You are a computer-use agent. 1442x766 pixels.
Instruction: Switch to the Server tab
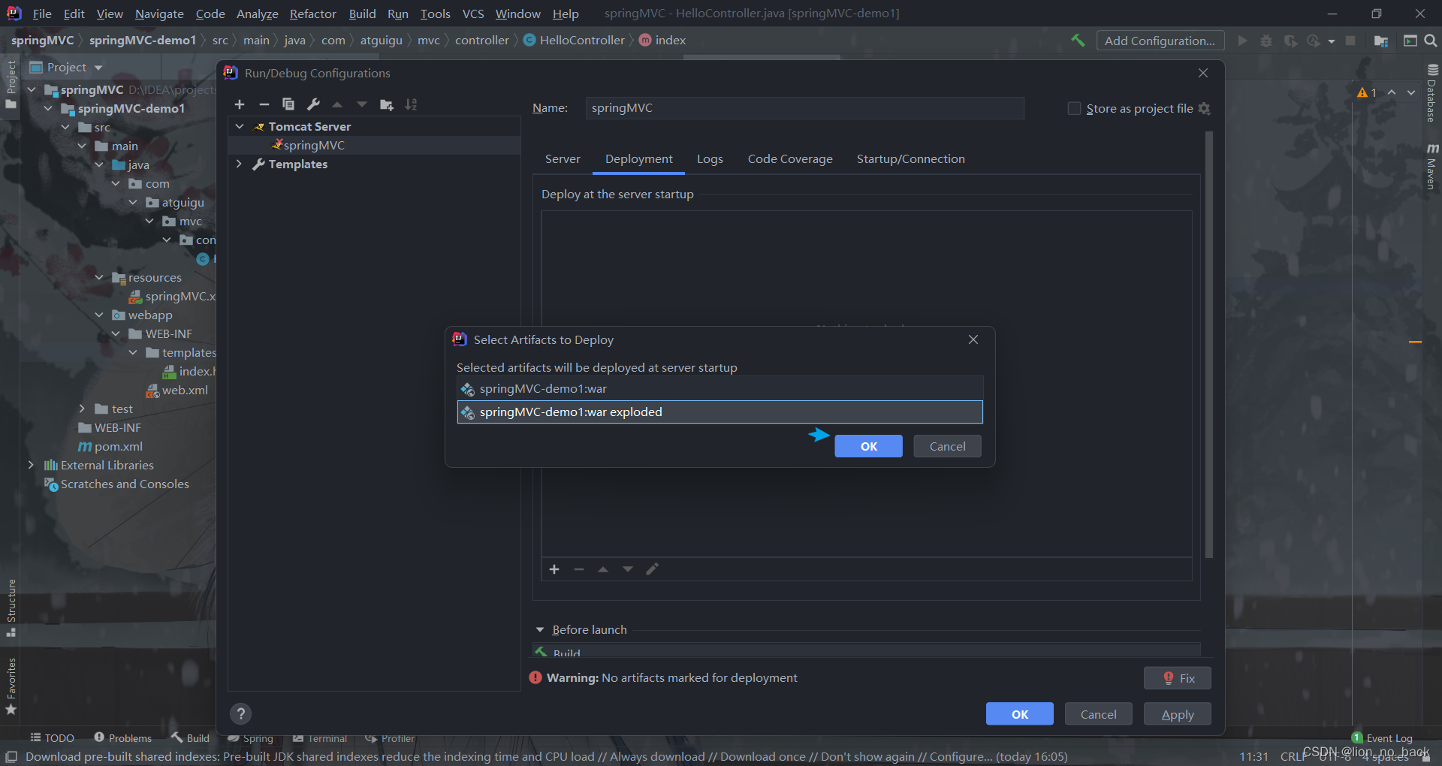(x=563, y=158)
